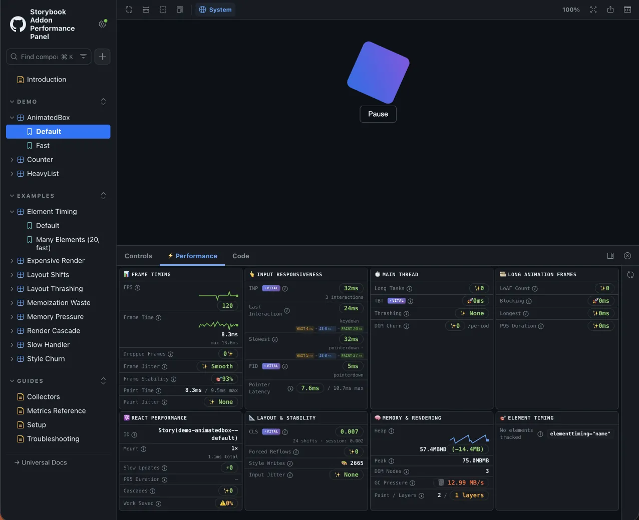Click the share story icon
This screenshot has height=520, width=639.
(x=610, y=10)
